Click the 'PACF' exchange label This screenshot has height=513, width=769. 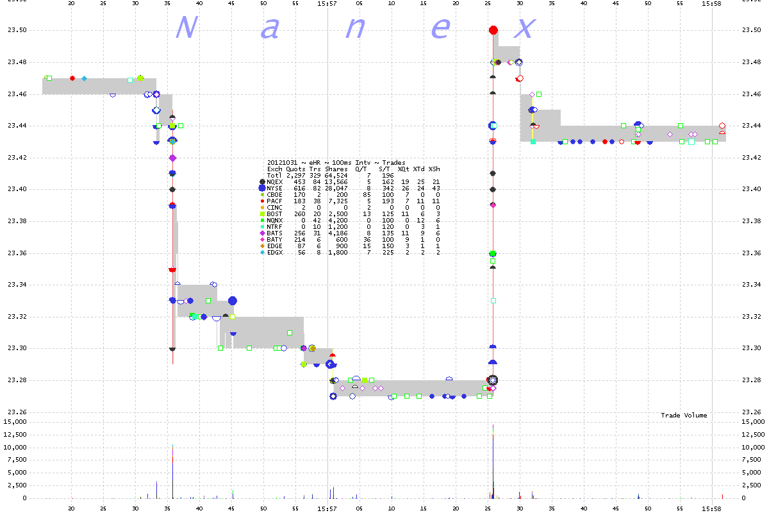pyautogui.click(x=275, y=201)
